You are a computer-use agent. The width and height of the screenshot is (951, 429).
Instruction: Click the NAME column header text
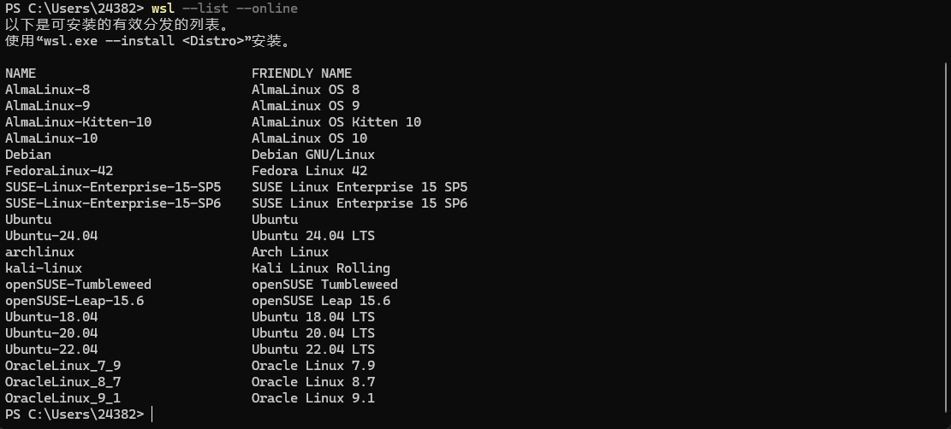(21, 73)
